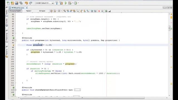Click 'labelSongName' on line 88
The height and width of the screenshot is (100, 178).
tap(34, 29)
